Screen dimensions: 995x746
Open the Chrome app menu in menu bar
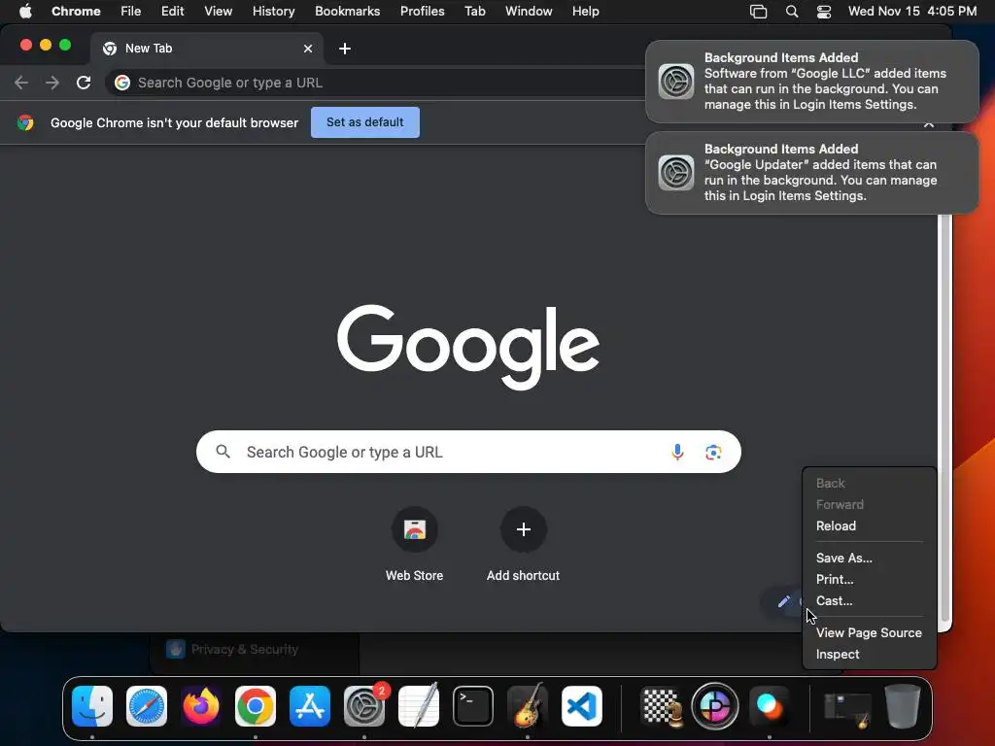(x=76, y=12)
